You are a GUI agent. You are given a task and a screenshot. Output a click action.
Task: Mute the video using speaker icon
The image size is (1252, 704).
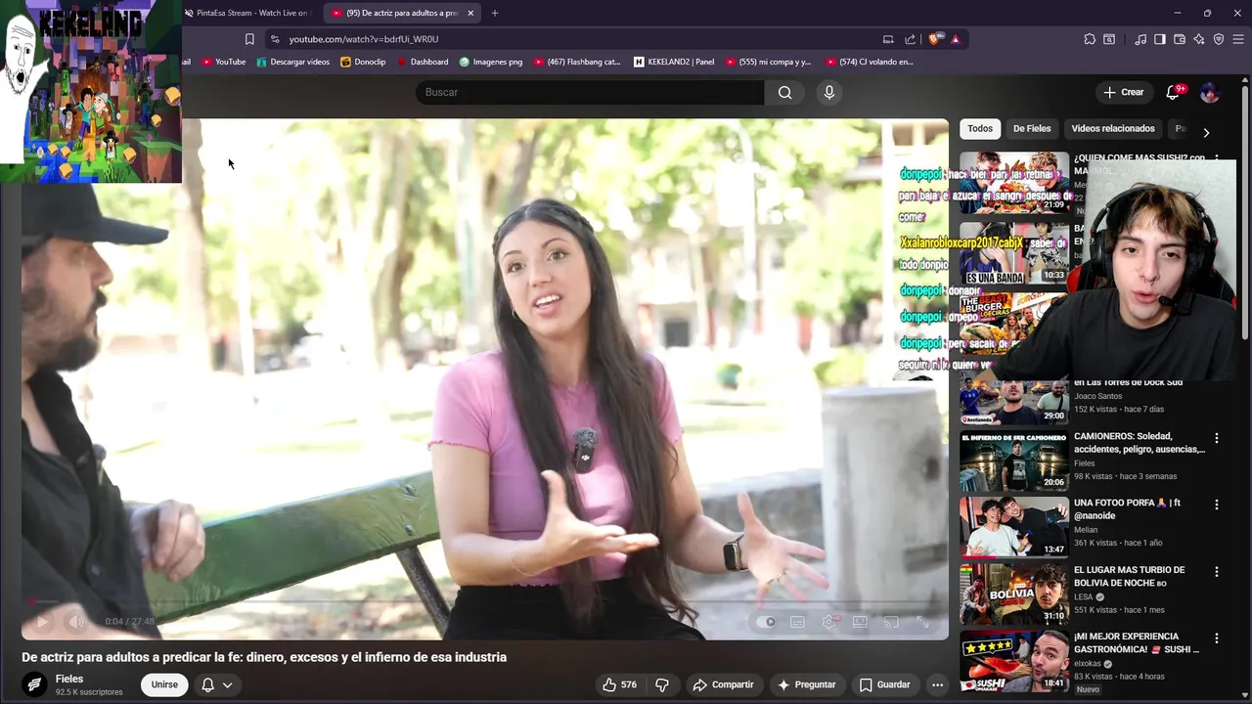click(76, 622)
